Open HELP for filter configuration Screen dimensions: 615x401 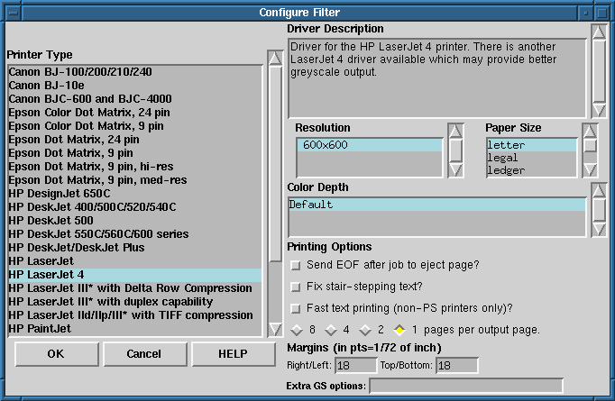click(x=232, y=354)
